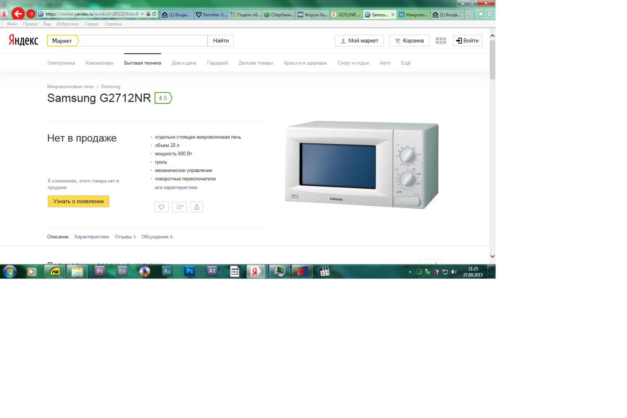Open Adobe Premiere Pro from taskbar

pos(100,271)
